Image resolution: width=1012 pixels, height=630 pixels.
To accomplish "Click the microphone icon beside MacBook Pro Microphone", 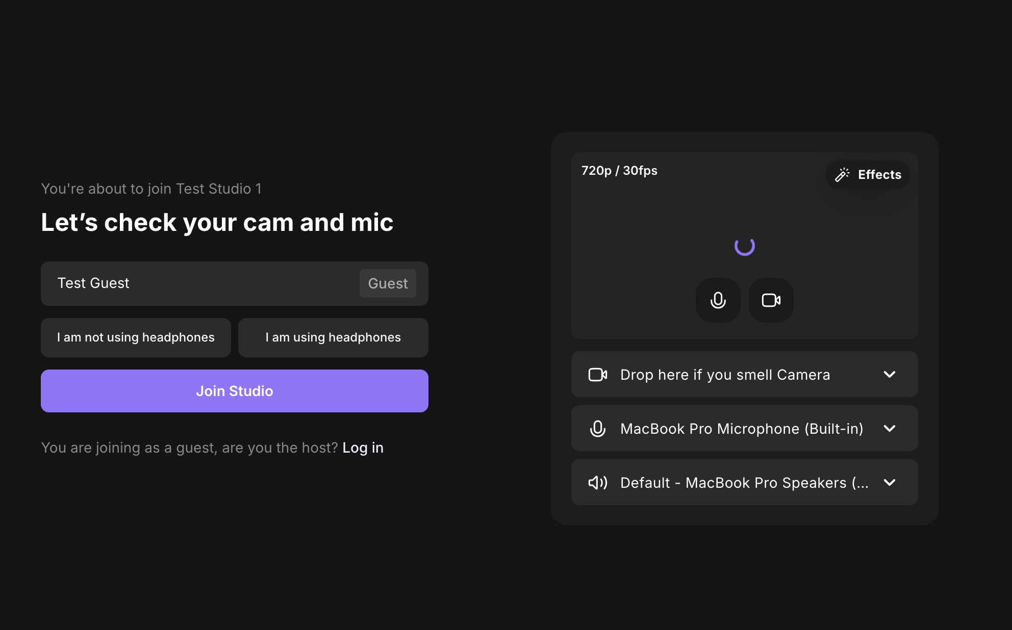I will pyautogui.click(x=598, y=429).
